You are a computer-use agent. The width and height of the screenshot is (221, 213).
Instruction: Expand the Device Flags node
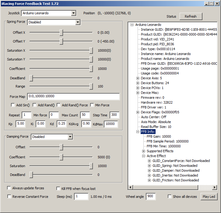(x=138, y=112)
